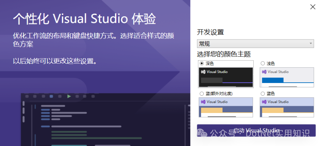Close the personalization dialog with the X
This screenshot has height=146, width=320.
(313, 7)
